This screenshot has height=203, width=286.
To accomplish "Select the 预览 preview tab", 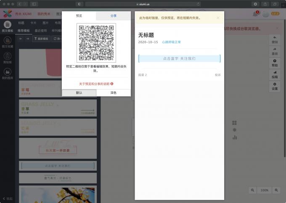I will (x=79, y=16).
